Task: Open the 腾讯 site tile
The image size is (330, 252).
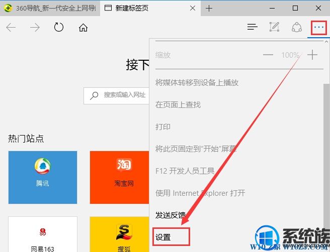Action: [x=43, y=177]
